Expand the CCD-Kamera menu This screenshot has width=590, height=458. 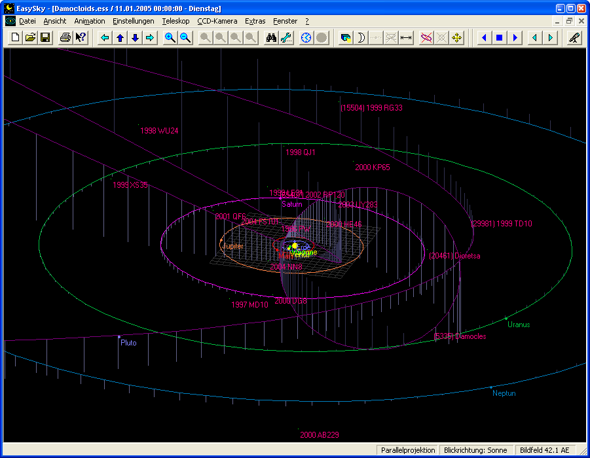(x=217, y=21)
